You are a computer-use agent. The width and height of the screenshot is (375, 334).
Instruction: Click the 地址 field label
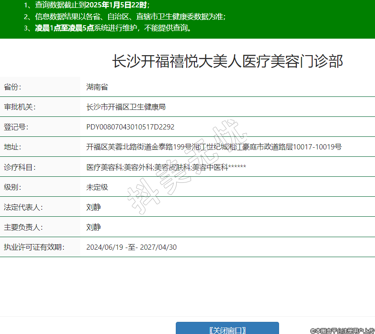[x=13, y=147]
